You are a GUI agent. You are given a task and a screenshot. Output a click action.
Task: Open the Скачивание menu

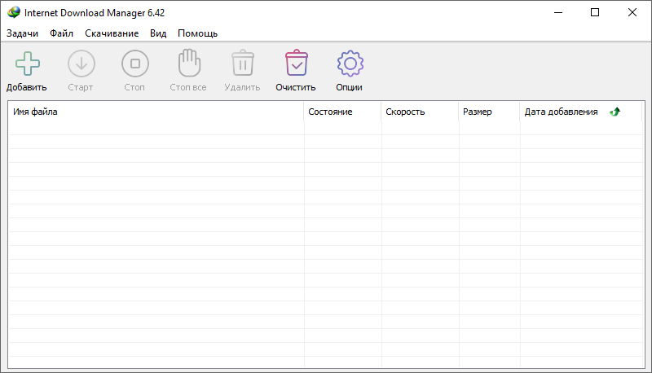click(112, 33)
